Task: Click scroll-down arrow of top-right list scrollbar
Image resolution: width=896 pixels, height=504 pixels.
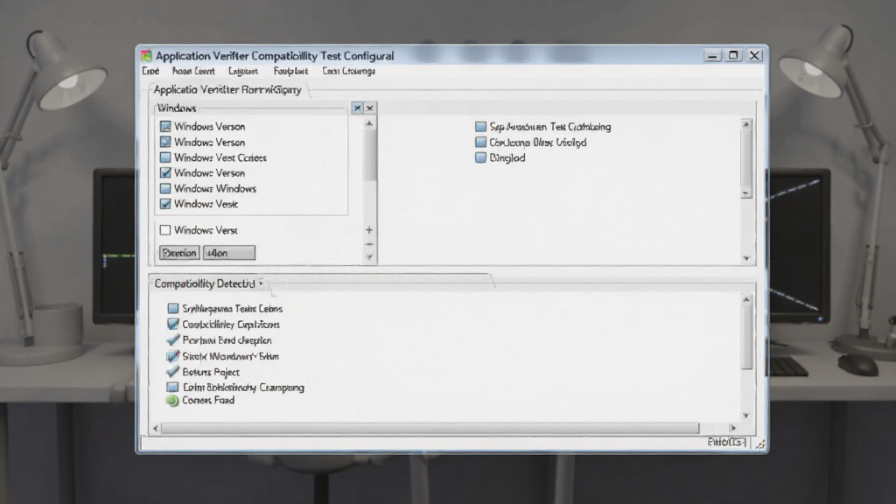Action: [745, 258]
